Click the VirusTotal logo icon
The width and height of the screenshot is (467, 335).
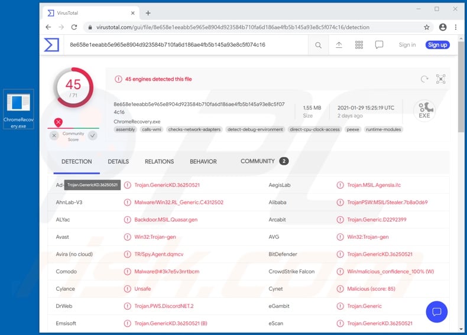[x=51, y=45]
